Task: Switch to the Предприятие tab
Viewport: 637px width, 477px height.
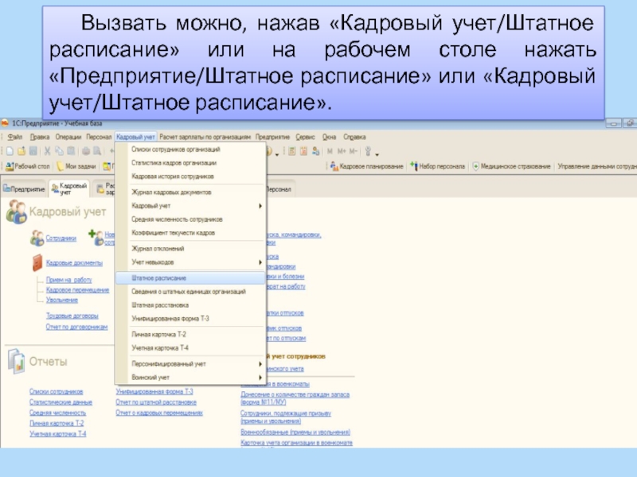Action: tap(25, 188)
